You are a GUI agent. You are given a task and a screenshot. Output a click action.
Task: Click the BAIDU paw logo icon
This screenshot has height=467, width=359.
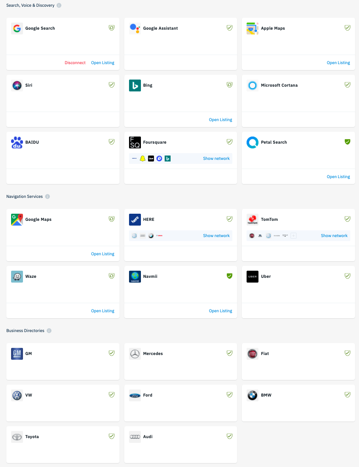point(17,142)
